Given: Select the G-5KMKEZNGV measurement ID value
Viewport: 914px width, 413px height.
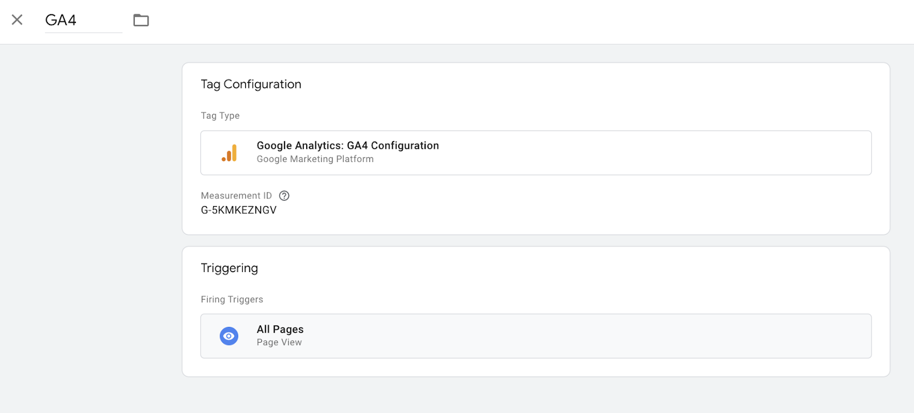Looking at the screenshot, I should pos(238,210).
